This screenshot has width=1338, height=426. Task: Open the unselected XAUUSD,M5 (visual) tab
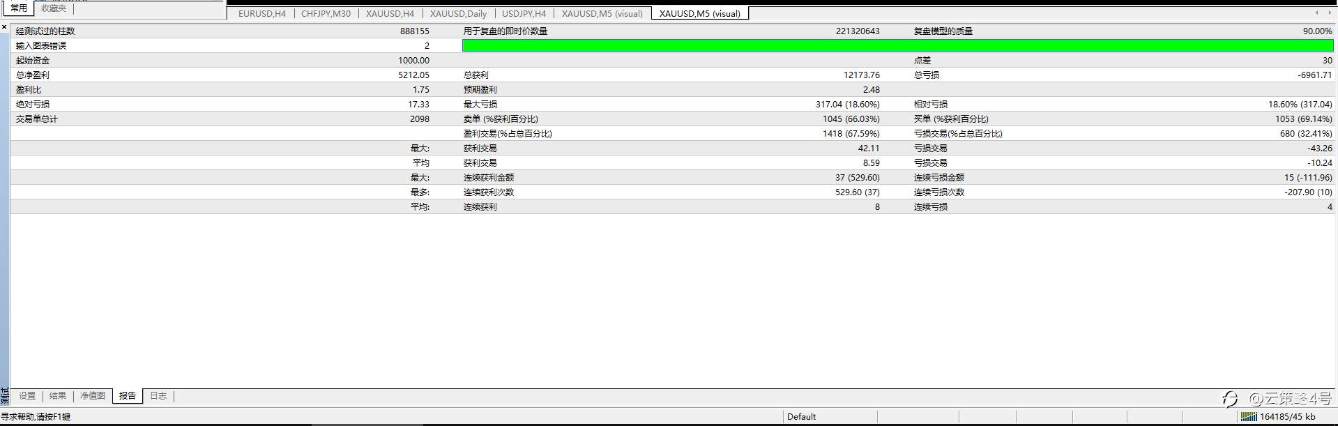602,13
